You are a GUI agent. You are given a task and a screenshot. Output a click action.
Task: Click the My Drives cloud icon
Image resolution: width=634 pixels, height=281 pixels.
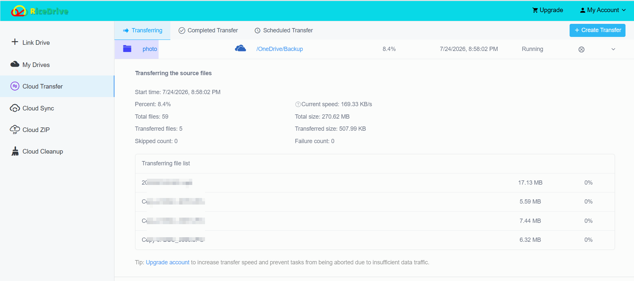[15, 64]
